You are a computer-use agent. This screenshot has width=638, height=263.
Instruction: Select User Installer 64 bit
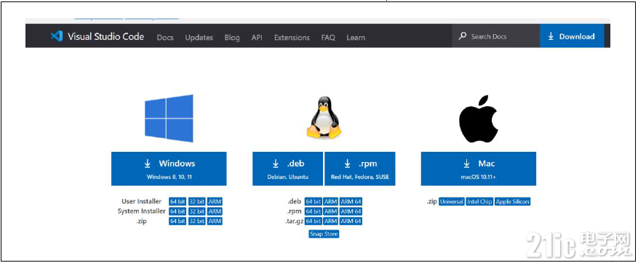[178, 202]
